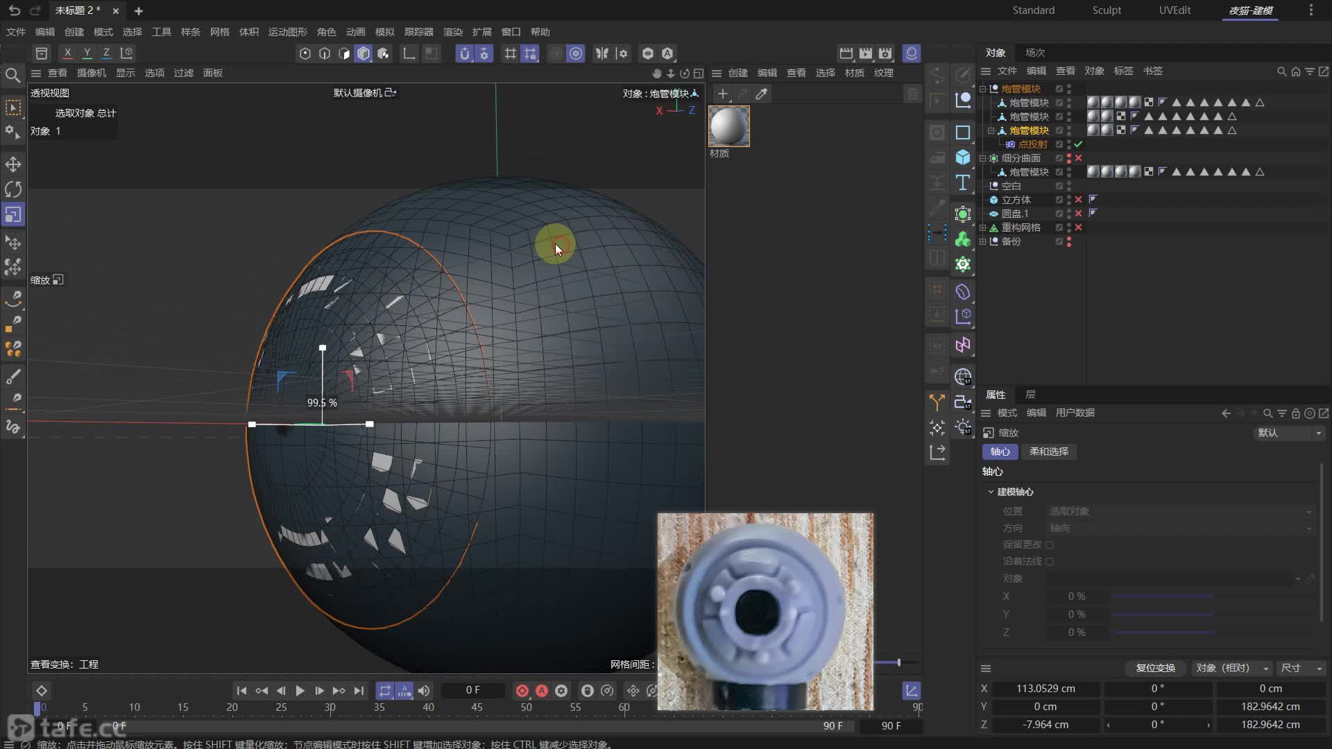Viewport: 1332px width, 749px height.
Task: Toggle Z axis lock
Action: pyautogui.click(x=106, y=53)
